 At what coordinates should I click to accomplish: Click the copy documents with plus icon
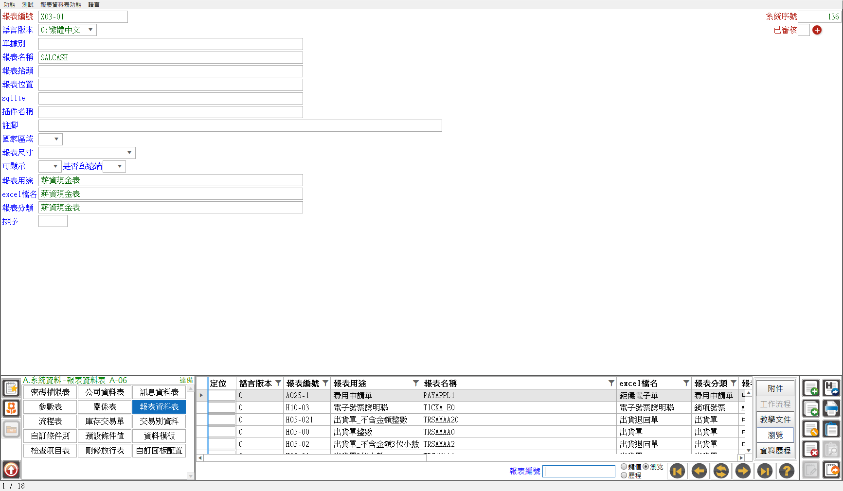click(x=811, y=409)
